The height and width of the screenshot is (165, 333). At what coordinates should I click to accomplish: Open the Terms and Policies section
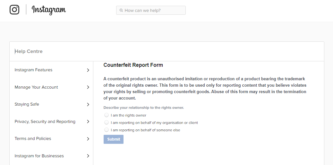pyautogui.click(x=33, y=139)
